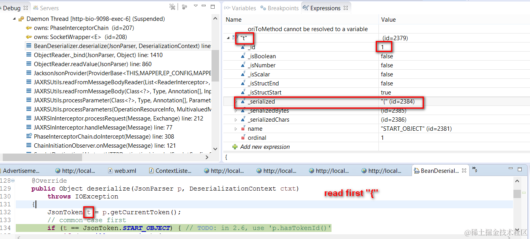530x239 pixels.
Task: Click the Debug view grouped-circles toolbar icon
Action: [x=185, y=7]
